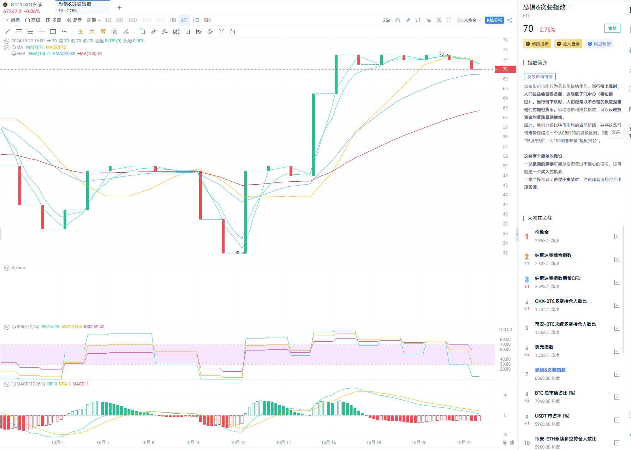The height and width of the screenshot is (450, 631).
Task: Select the 1分 timeframe
Action: click(108, 20)
